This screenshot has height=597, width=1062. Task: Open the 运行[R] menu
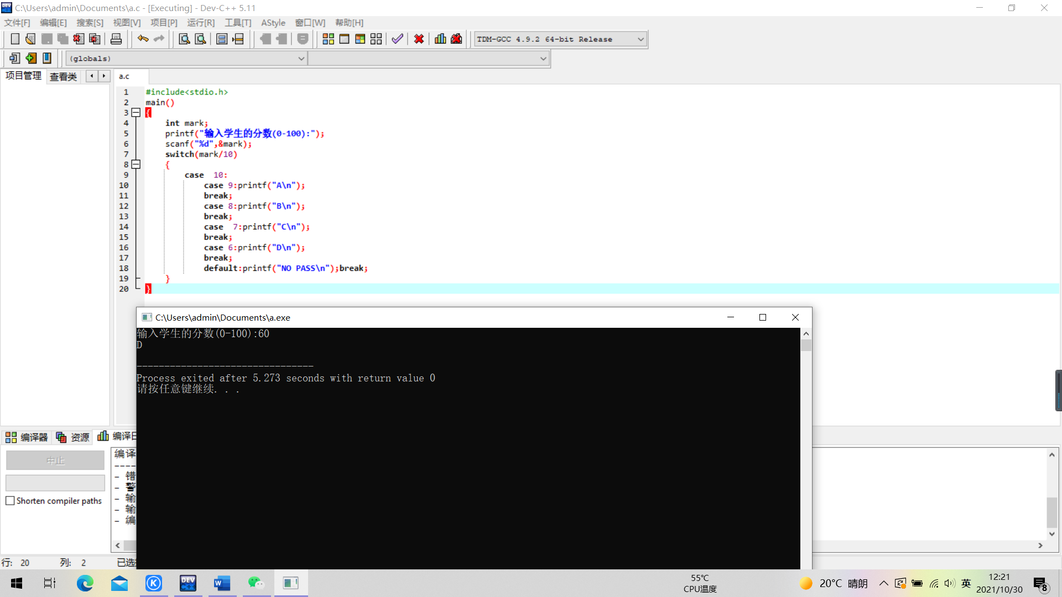pyautogui.click(x=200, y=23)
